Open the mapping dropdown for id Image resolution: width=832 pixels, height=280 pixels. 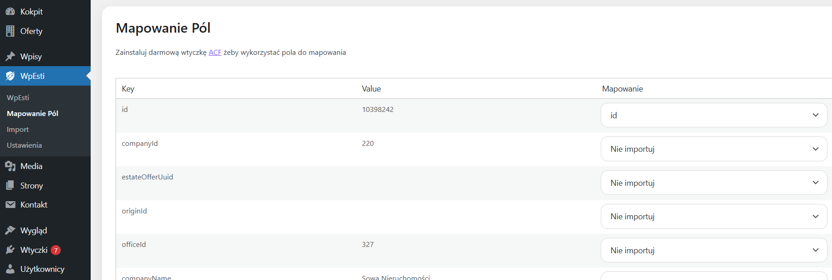click(714, 115)
